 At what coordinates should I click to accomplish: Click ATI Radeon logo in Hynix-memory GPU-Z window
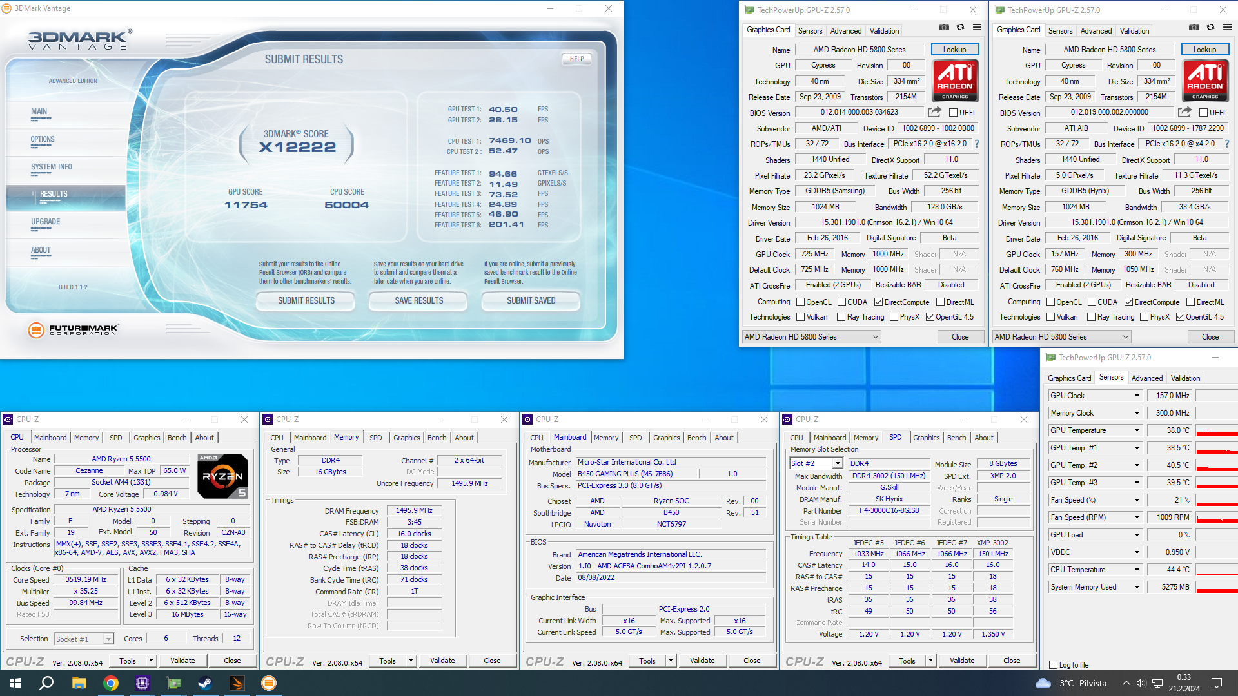click(1205, 81)
